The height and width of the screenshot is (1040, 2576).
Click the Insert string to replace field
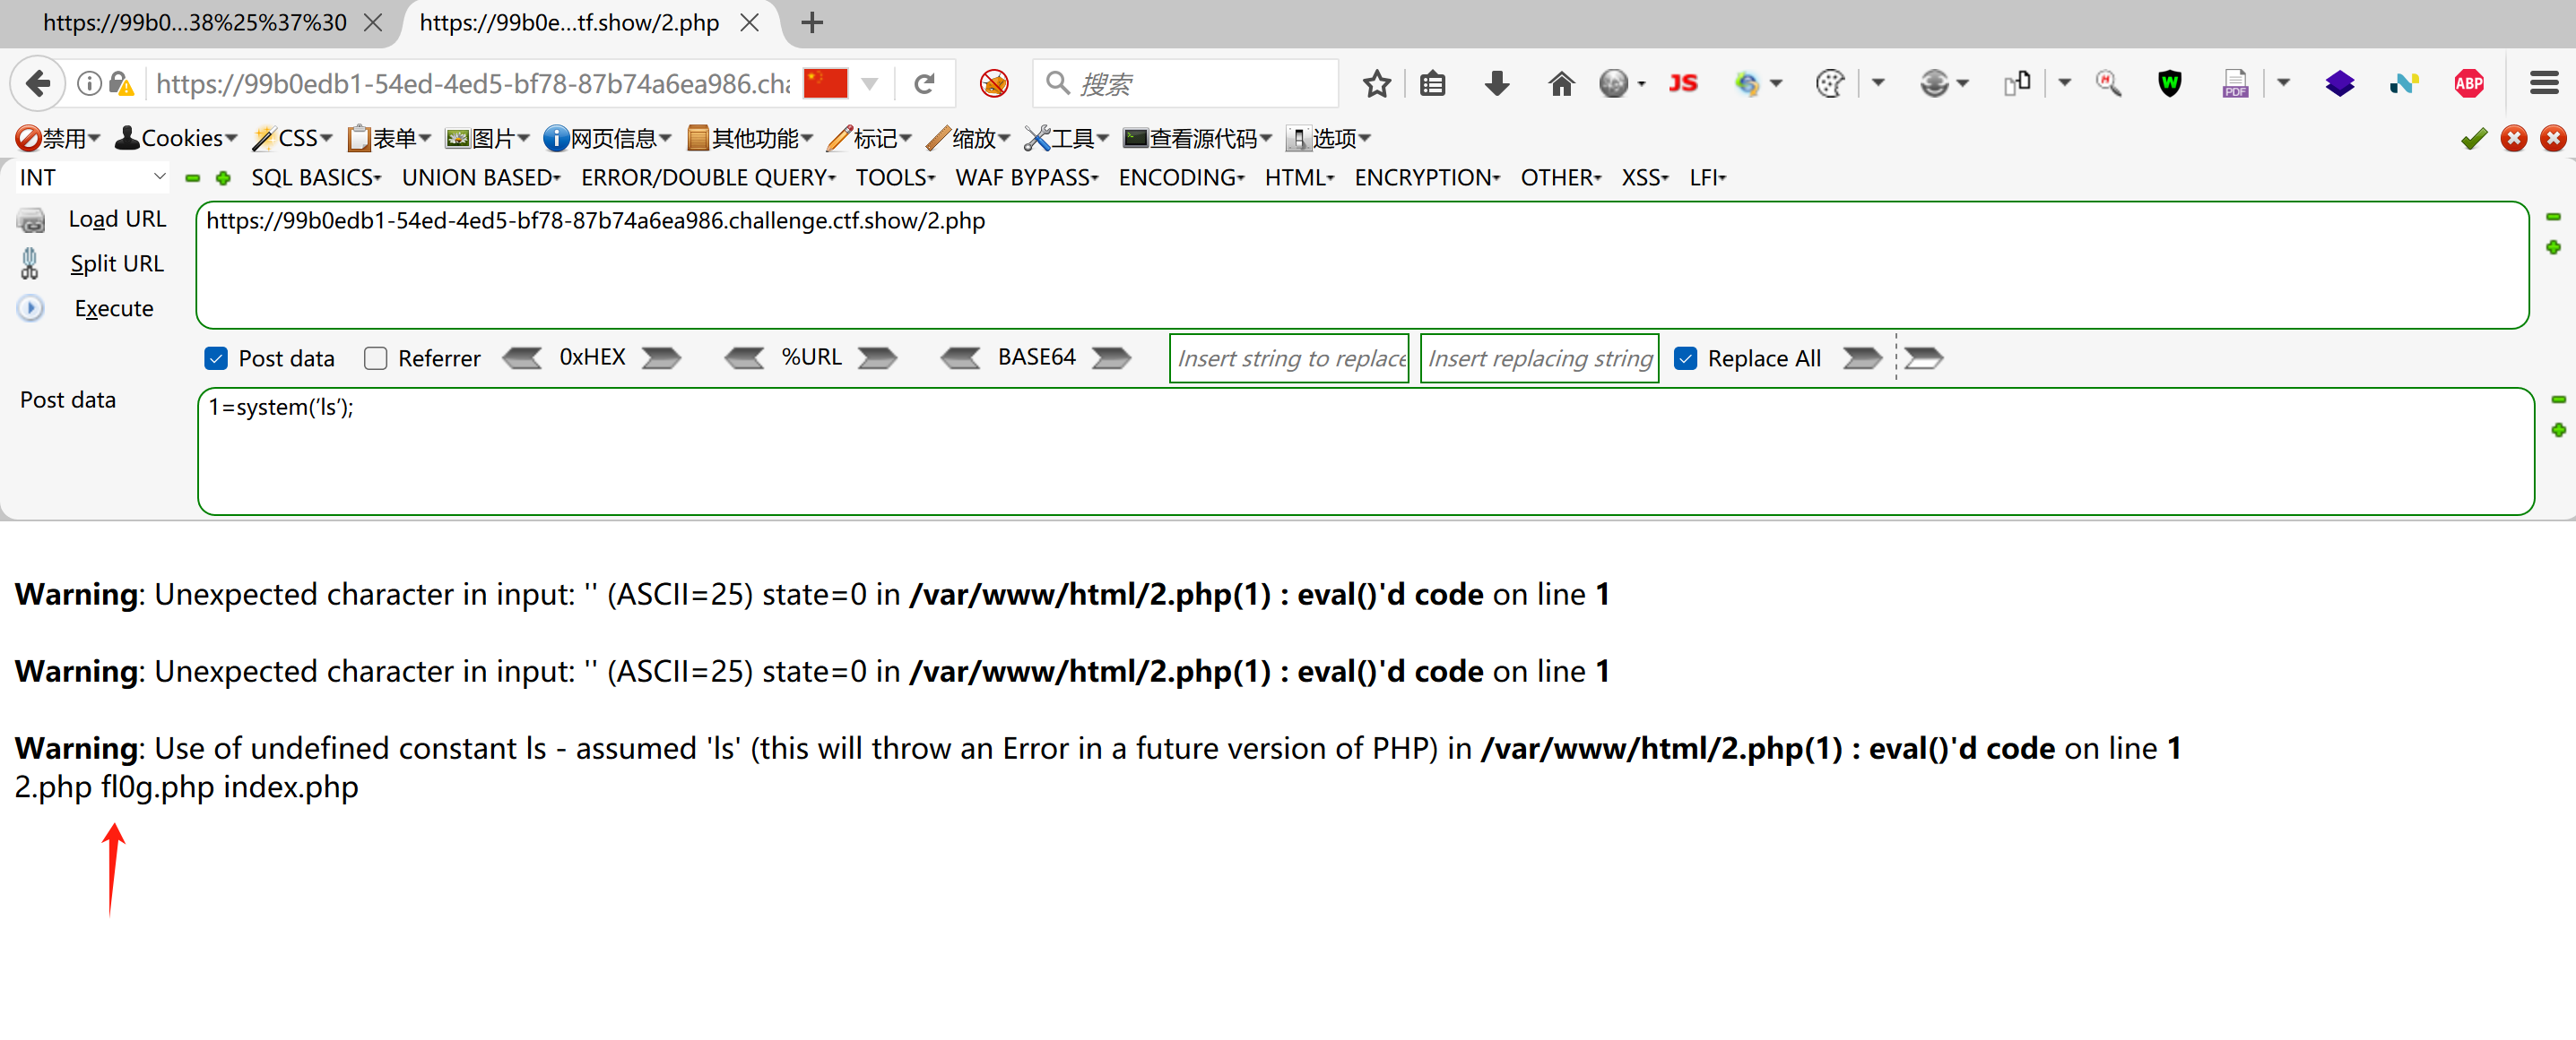[1288, 358]
